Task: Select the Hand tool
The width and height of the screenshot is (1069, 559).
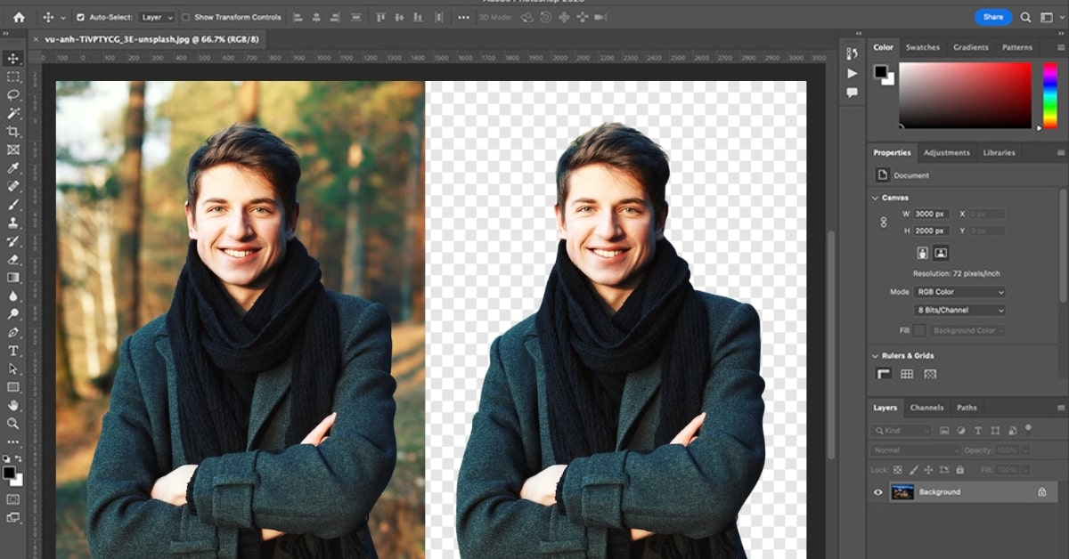Action: click(x=13, y=406)
